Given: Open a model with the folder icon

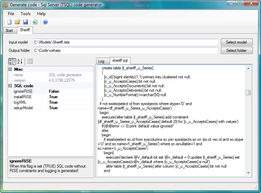Looking at the screenshot, I should point(17,22).
